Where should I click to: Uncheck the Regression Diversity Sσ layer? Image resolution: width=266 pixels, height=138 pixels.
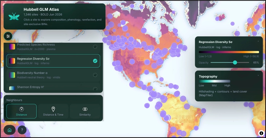95,61
